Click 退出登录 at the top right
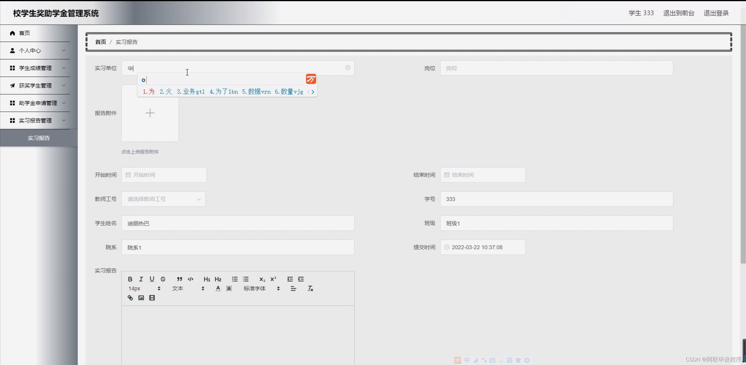 point(716,13)
